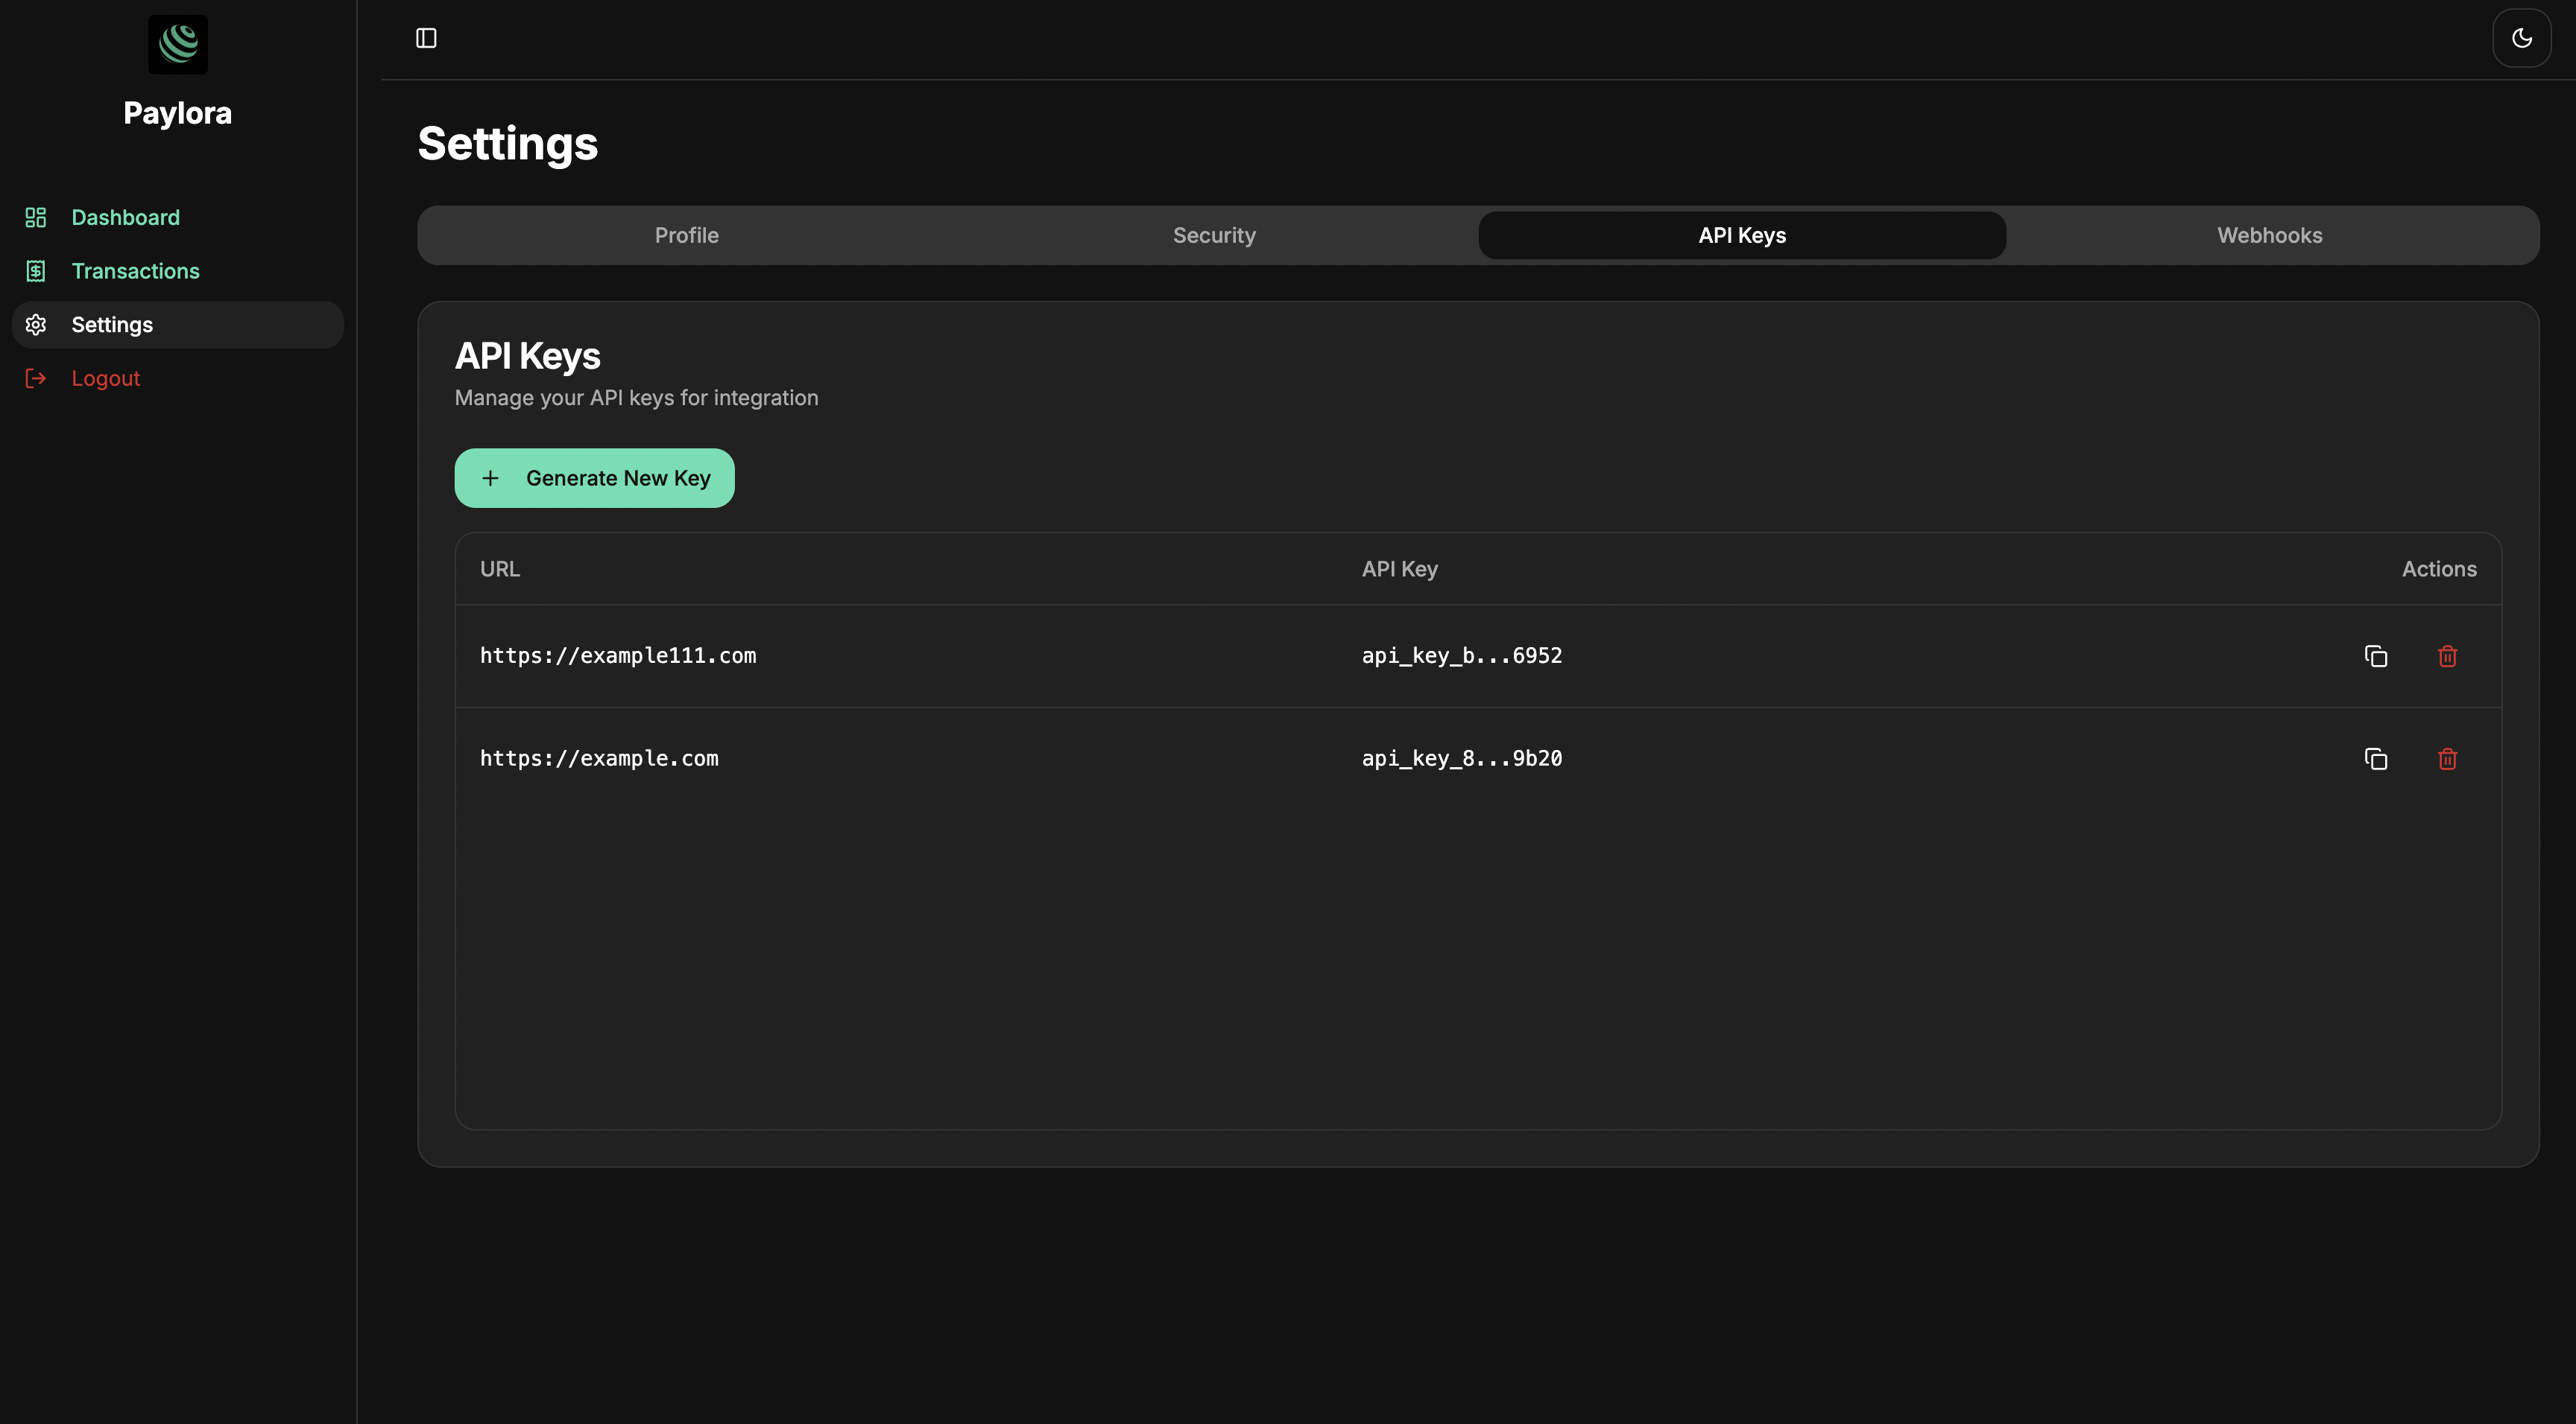Screen dimensions: 2576x1424
Task: Open the Webhooks tab
Action: [2269, 235]
